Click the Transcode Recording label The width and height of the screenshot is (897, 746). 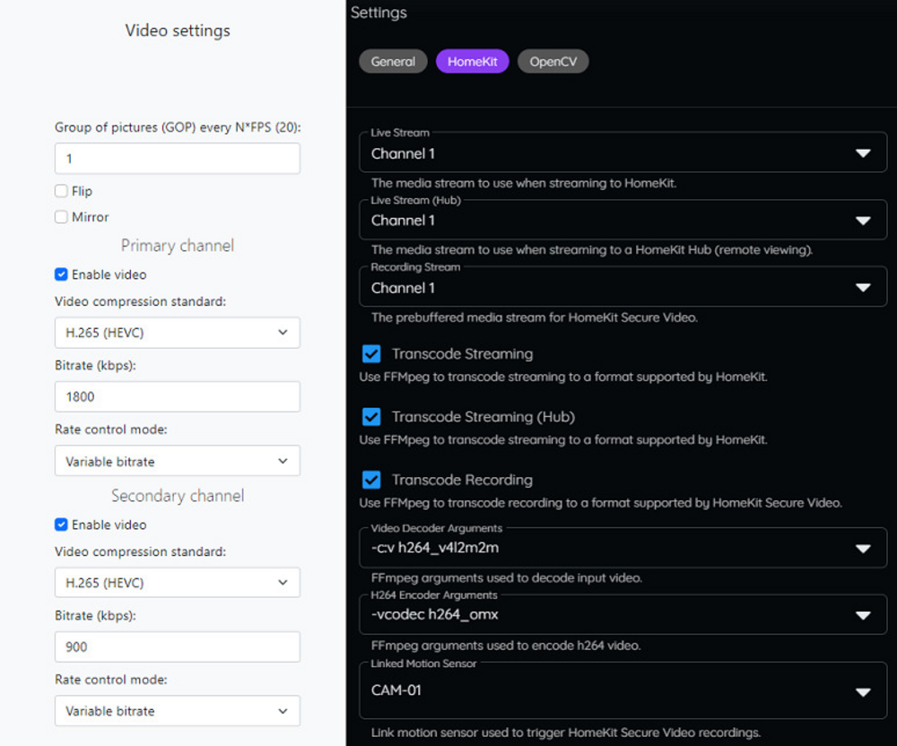click(x=462, y=480)
